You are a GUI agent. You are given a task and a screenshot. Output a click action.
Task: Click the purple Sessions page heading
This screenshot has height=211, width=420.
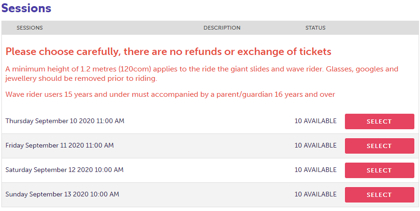coord(26,8)
